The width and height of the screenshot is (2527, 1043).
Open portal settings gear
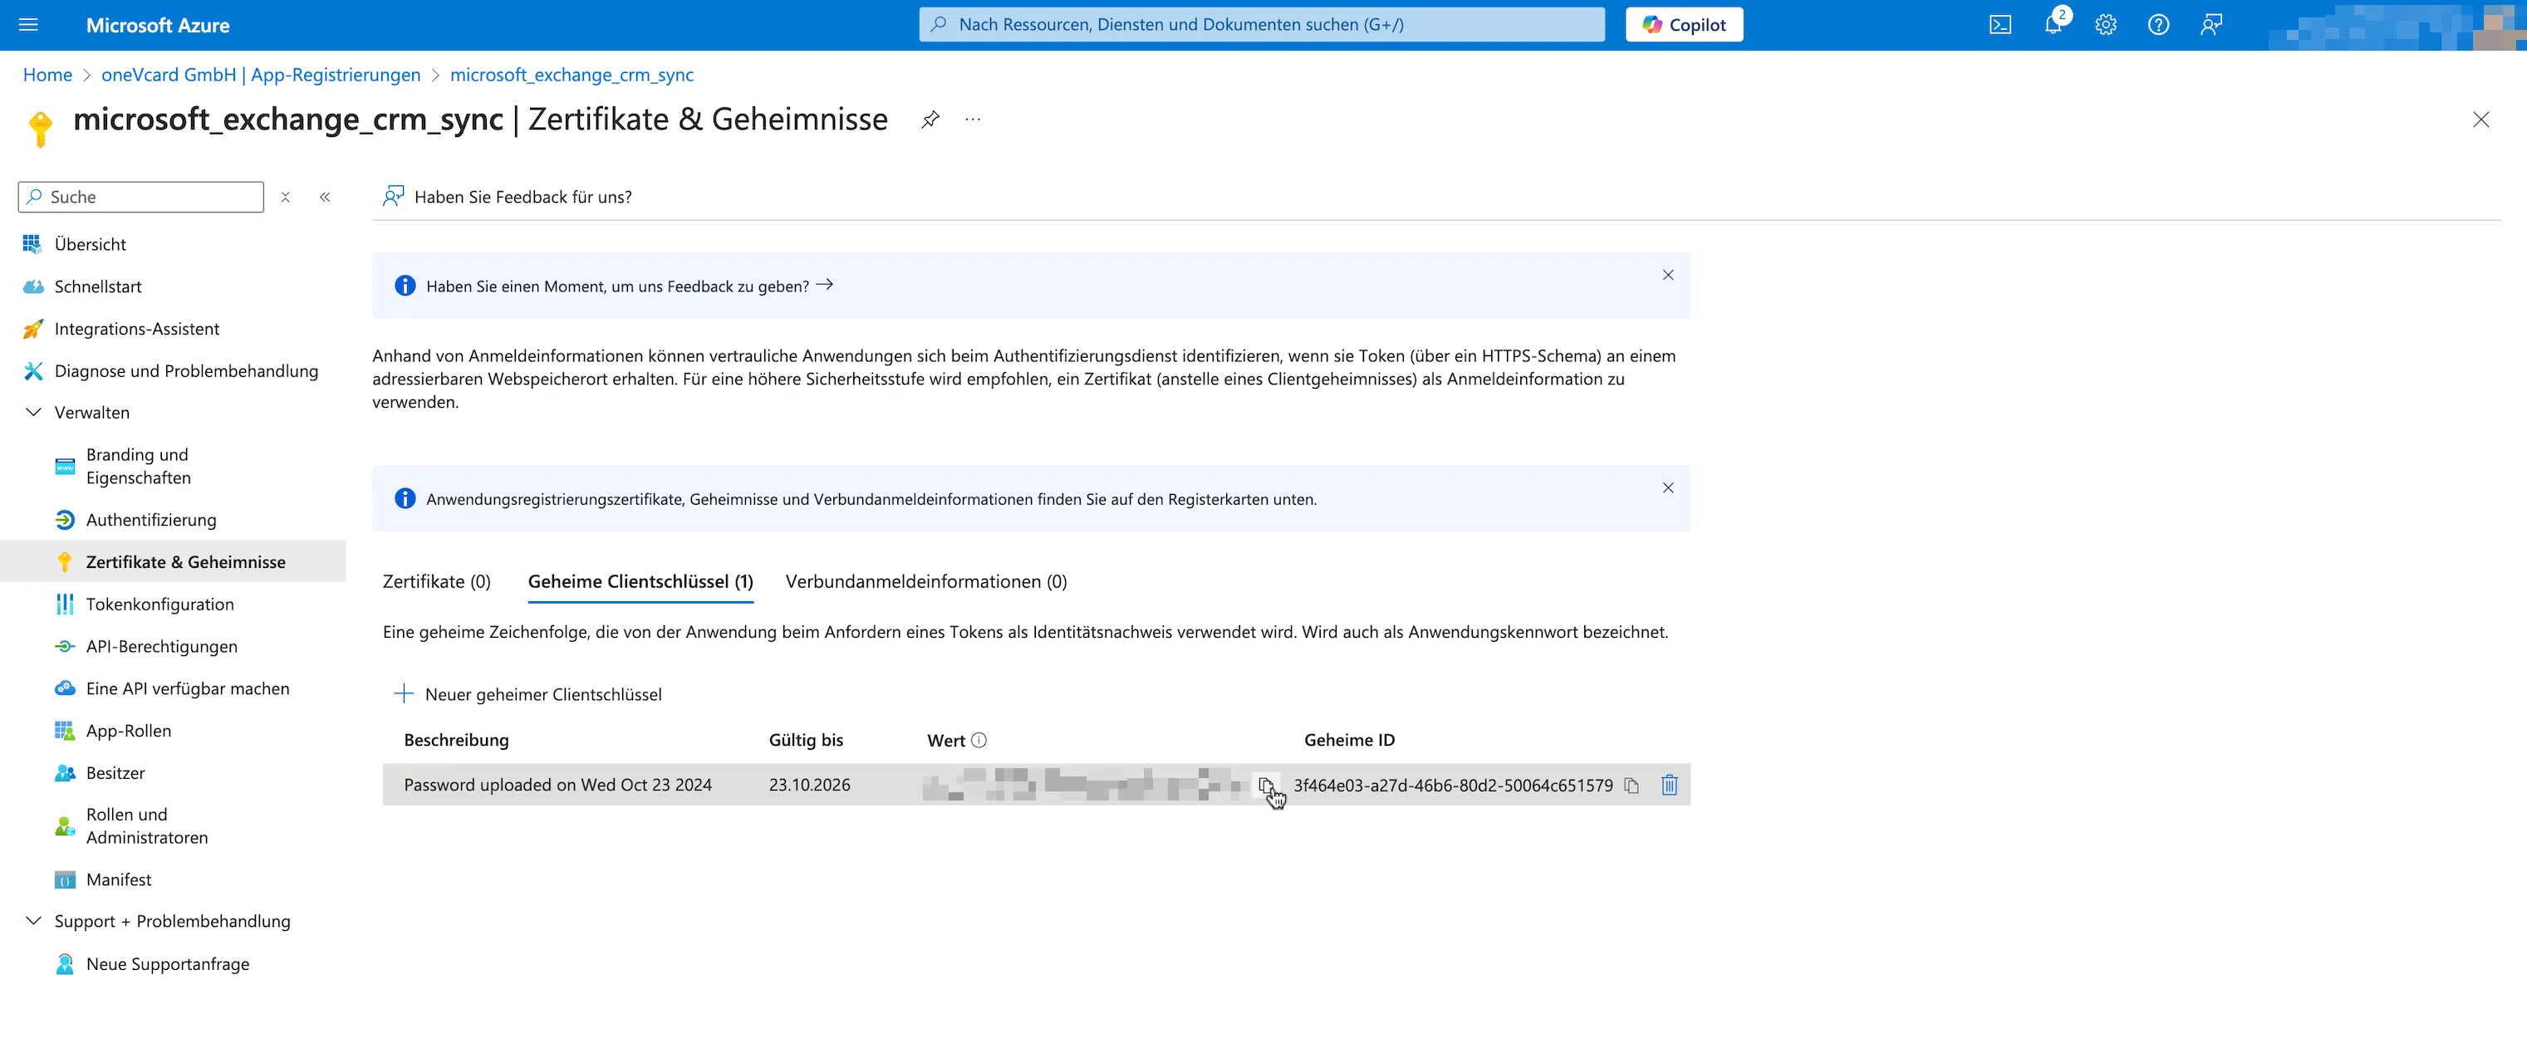click(x=2106, y=26)
